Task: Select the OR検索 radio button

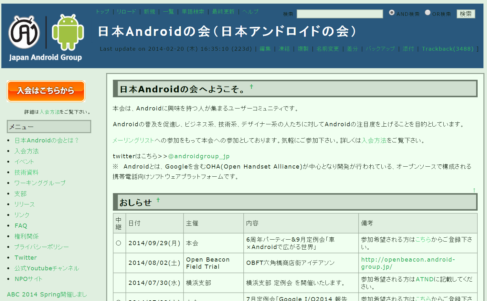Action: click(428, 13)
